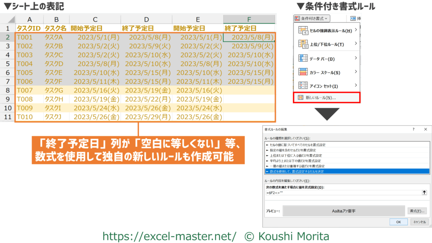
Task: Click the format preview swatch AaあぁアァAa亜宇
Action: coord(343,211)
